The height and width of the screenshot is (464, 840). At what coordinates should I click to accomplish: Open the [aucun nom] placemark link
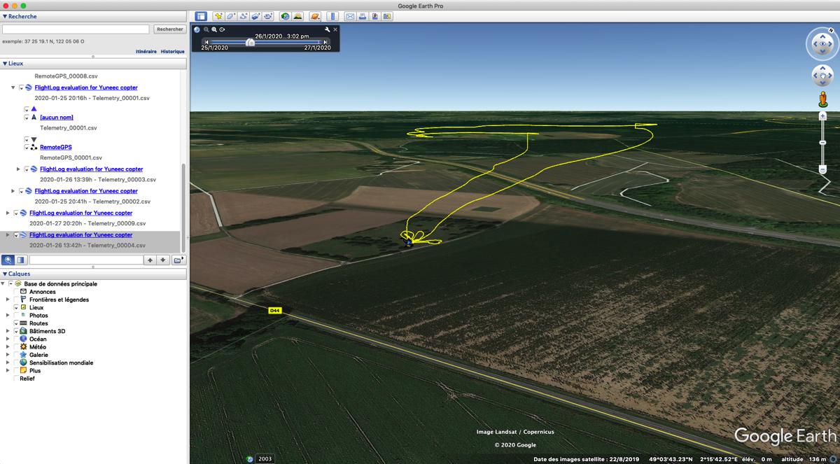[57, 118]
